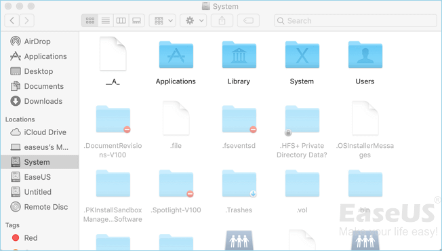Select the Users folder icon
The width and height of the screenshot is (442, 251).
pyautogui.click(x=365, y=55)
